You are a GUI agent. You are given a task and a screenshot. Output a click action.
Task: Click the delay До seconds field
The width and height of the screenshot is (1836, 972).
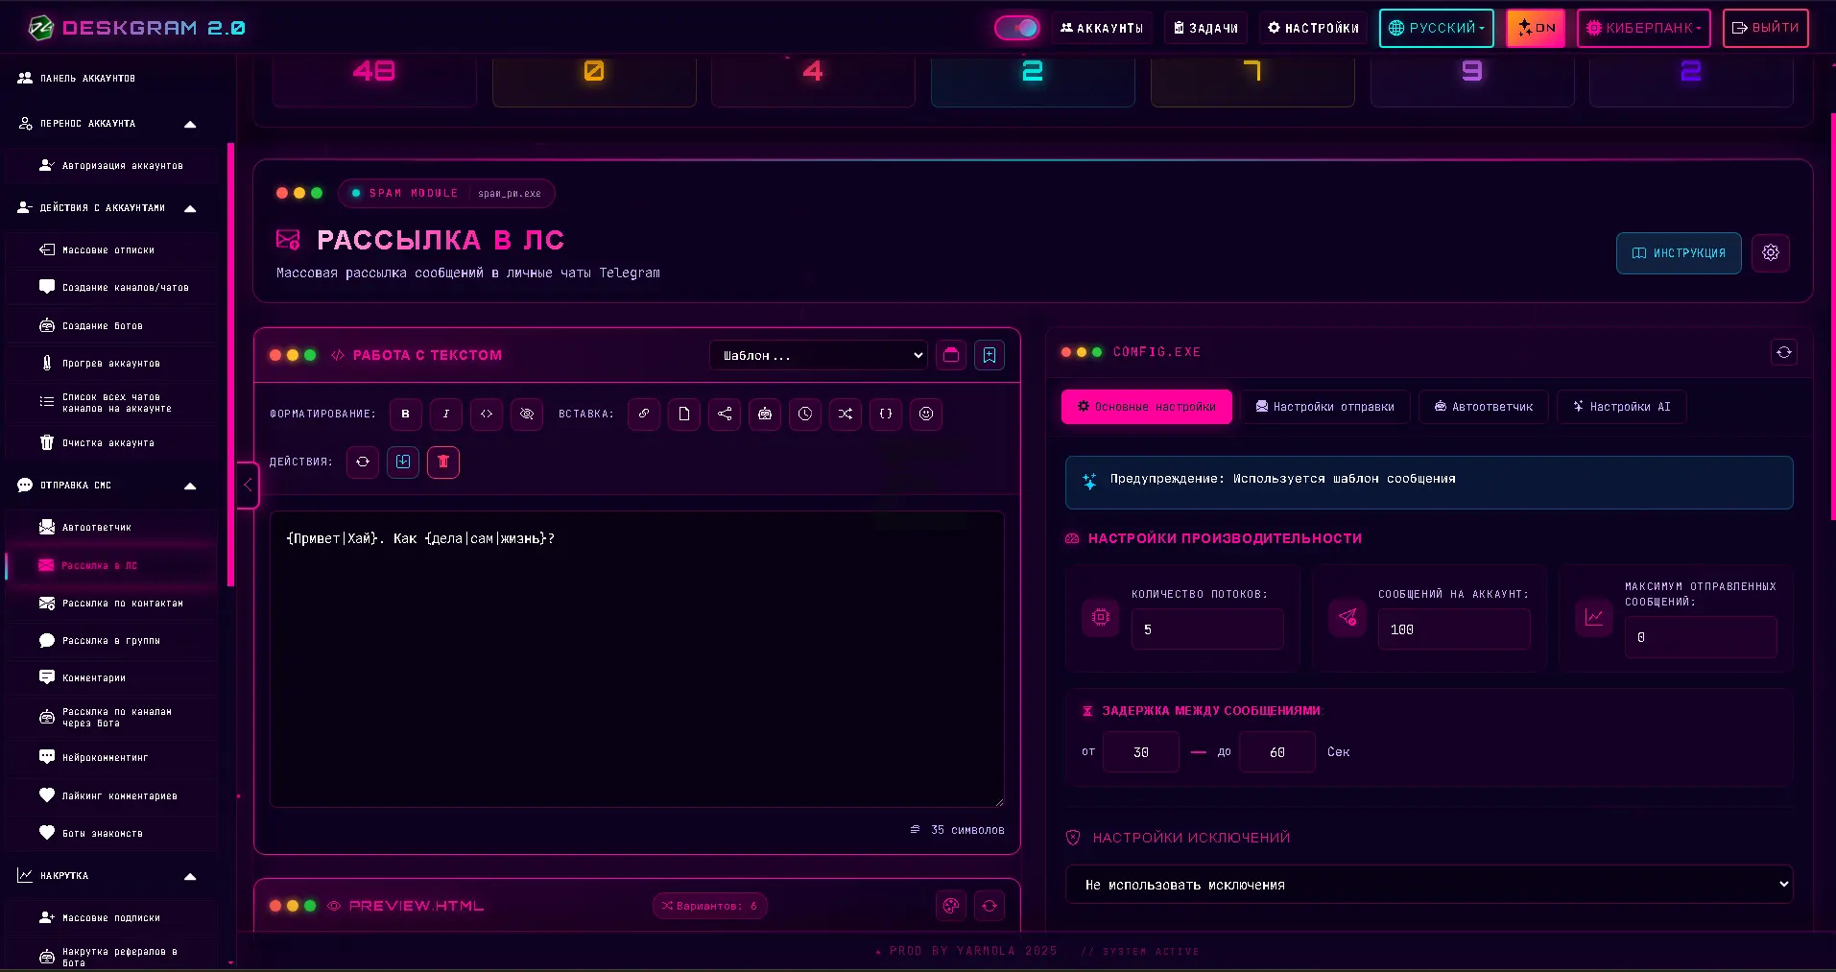click(x=1277, y=752)
